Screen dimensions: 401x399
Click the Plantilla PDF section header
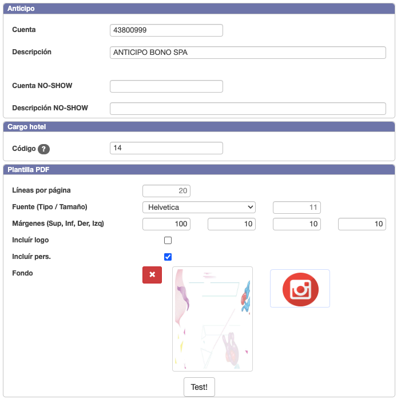coord(199,170)
